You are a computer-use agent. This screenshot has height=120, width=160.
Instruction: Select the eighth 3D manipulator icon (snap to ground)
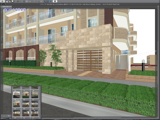[x=24, y=9]
